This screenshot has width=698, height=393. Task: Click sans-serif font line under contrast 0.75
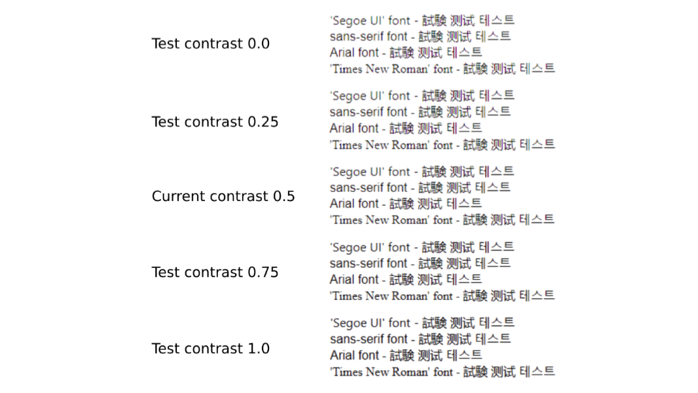click(x=420, y=263)
